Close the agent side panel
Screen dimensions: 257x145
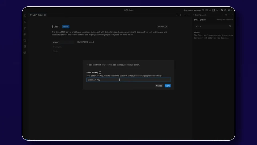(x=233, y=15)
